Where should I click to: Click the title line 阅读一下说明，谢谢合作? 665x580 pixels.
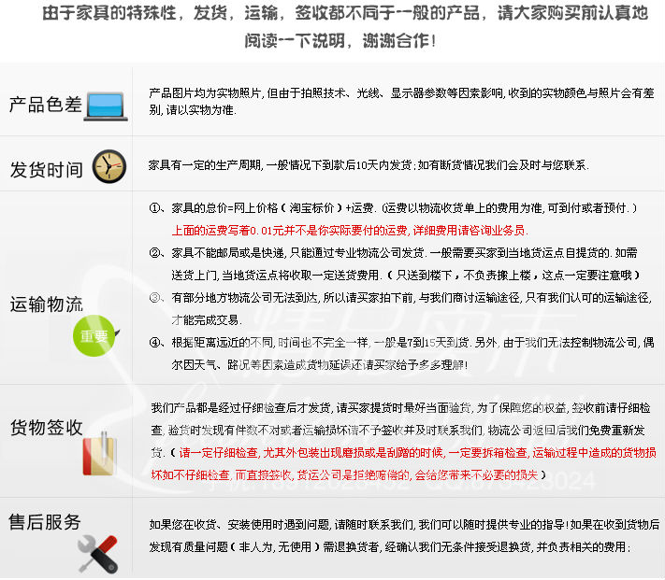[x=340, y=41]
